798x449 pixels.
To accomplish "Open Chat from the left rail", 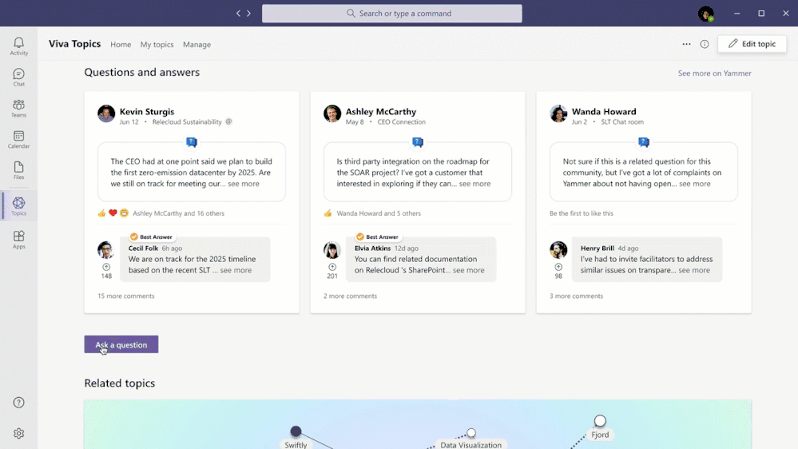I will [x=18, y=77].
